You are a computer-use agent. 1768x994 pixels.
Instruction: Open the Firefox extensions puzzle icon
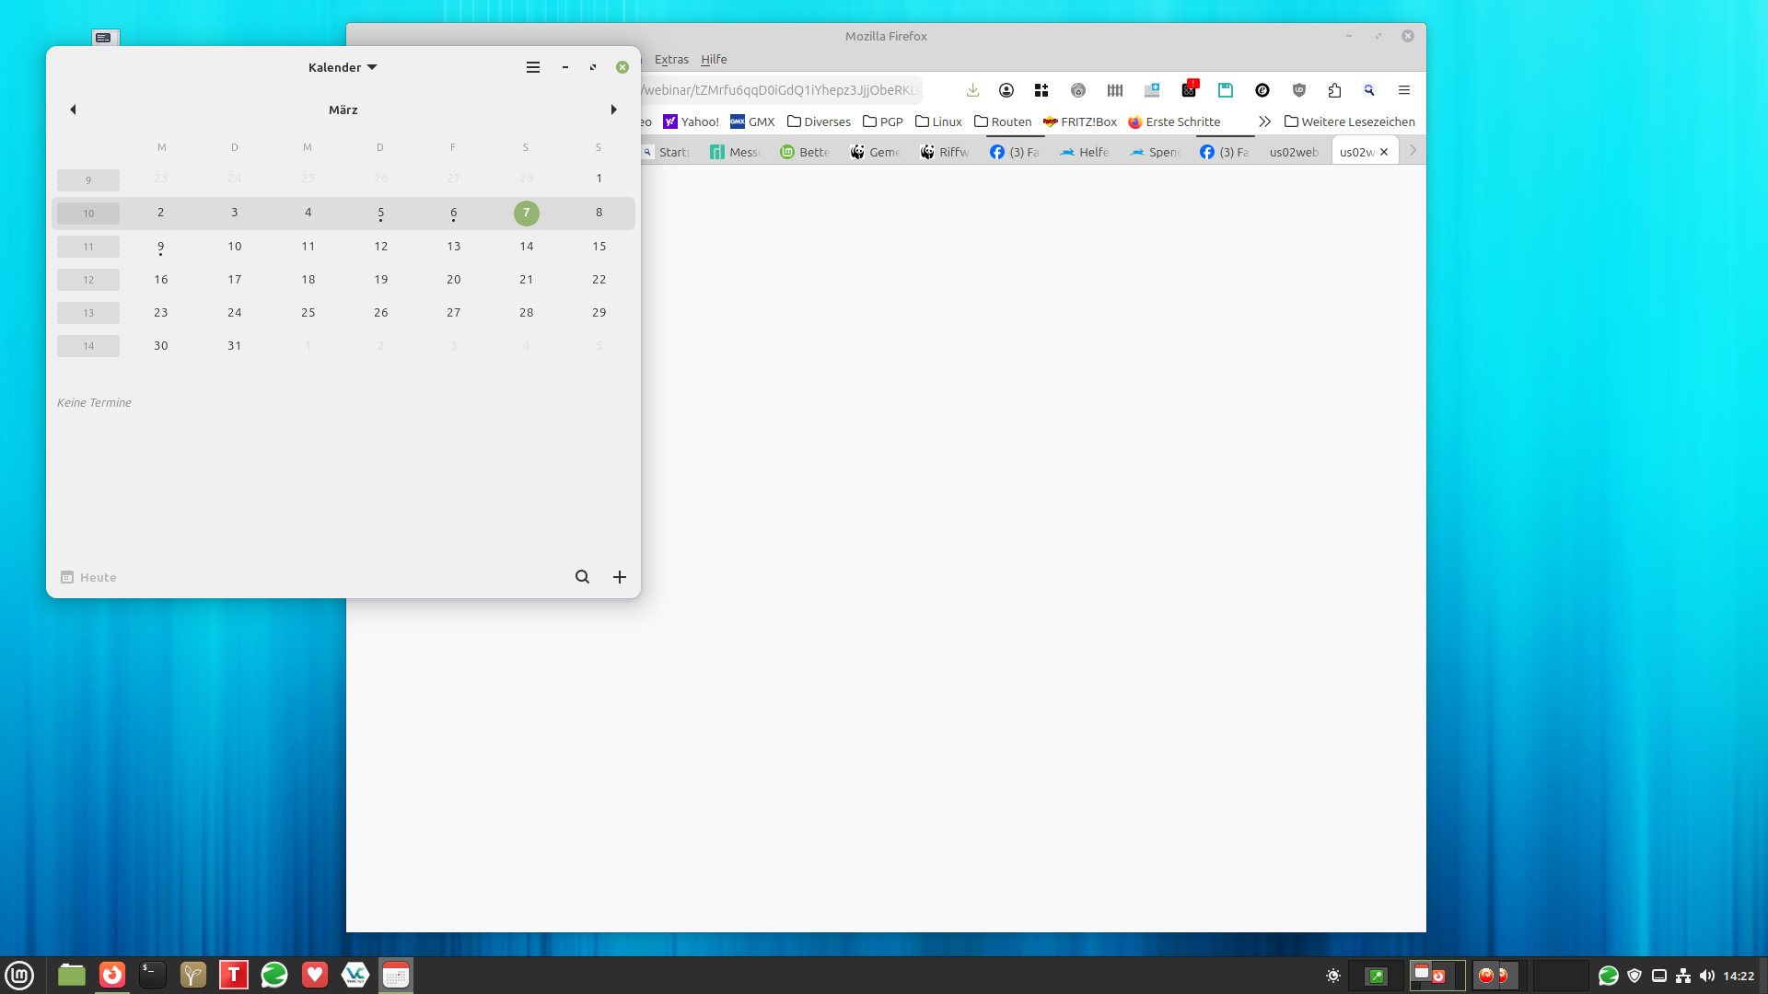click(1334, 90)
